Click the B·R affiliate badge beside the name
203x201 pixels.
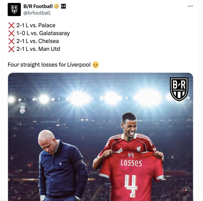(64, 6)
